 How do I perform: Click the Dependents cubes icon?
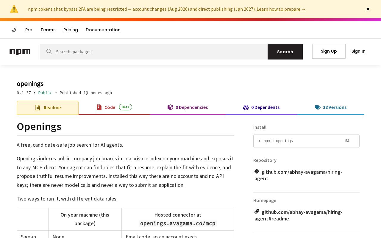tap(246, 107)
